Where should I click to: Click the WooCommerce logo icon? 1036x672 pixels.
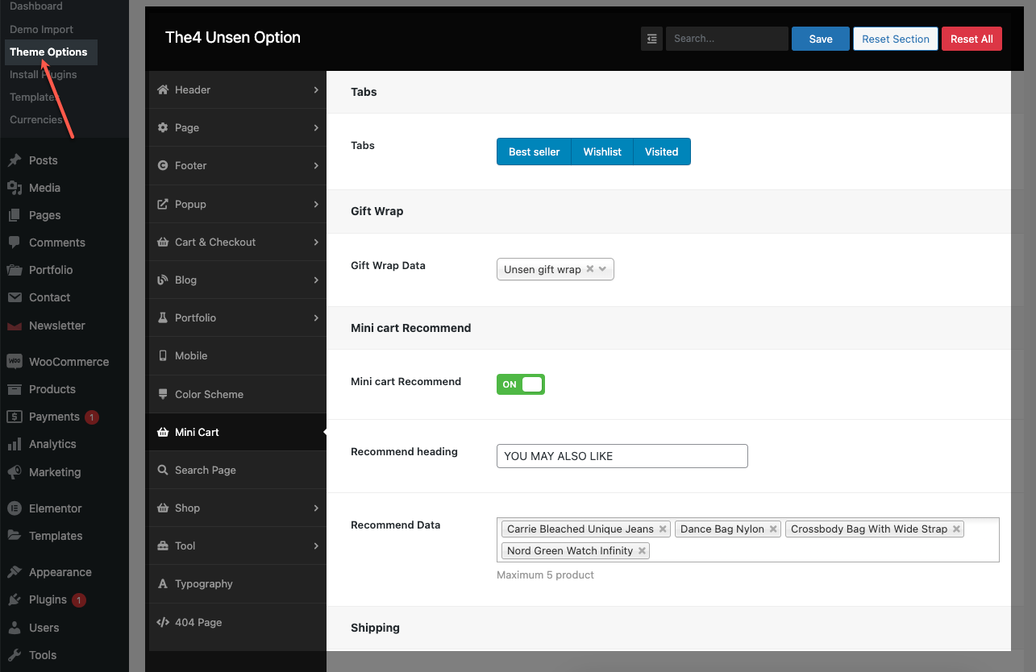(15, 362)
